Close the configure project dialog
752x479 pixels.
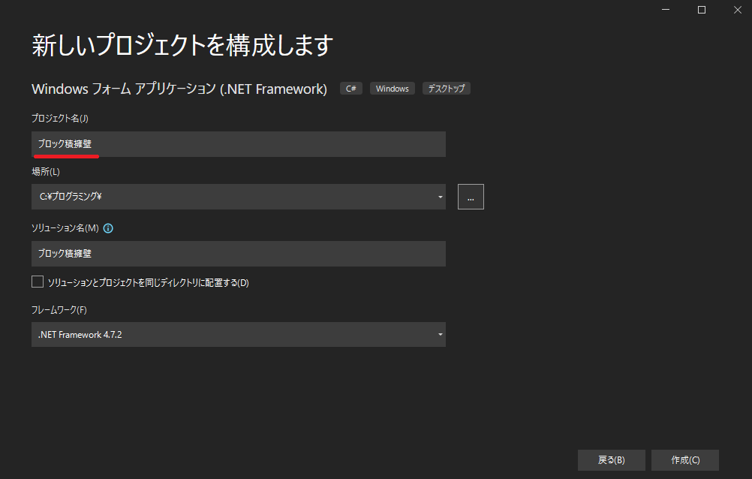click(x=738, y=10)
